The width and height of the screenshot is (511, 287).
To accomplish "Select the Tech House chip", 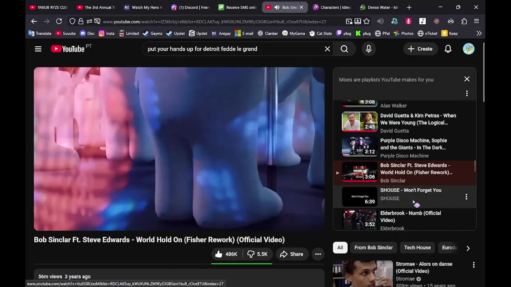I will (417, 248).
